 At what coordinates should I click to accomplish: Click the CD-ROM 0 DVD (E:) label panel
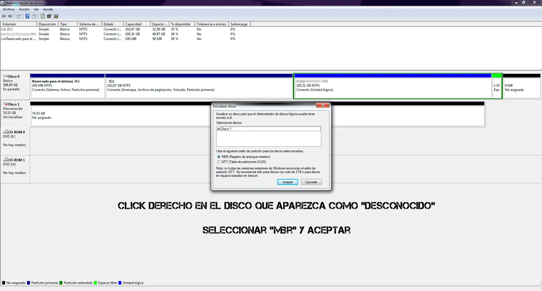[x=15, y=141]
